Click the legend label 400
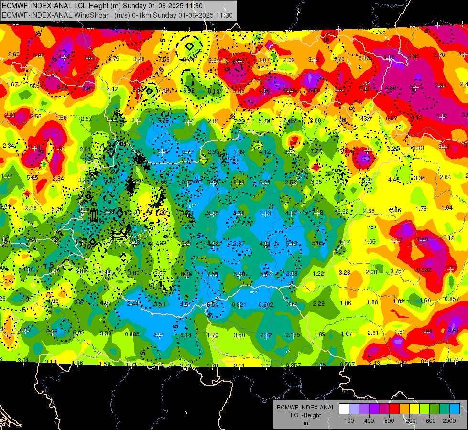The height and width of the screenshot is (430, 468). click(369, 421)
